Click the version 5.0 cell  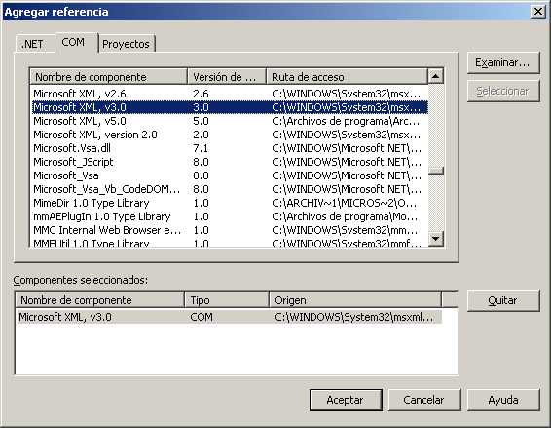[x=201, y=121]
